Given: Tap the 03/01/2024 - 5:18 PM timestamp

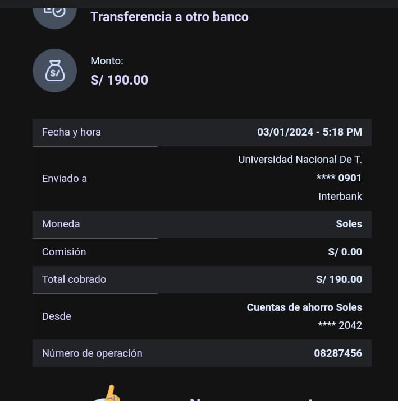Looking at the screenshot, I should [309, 132].
